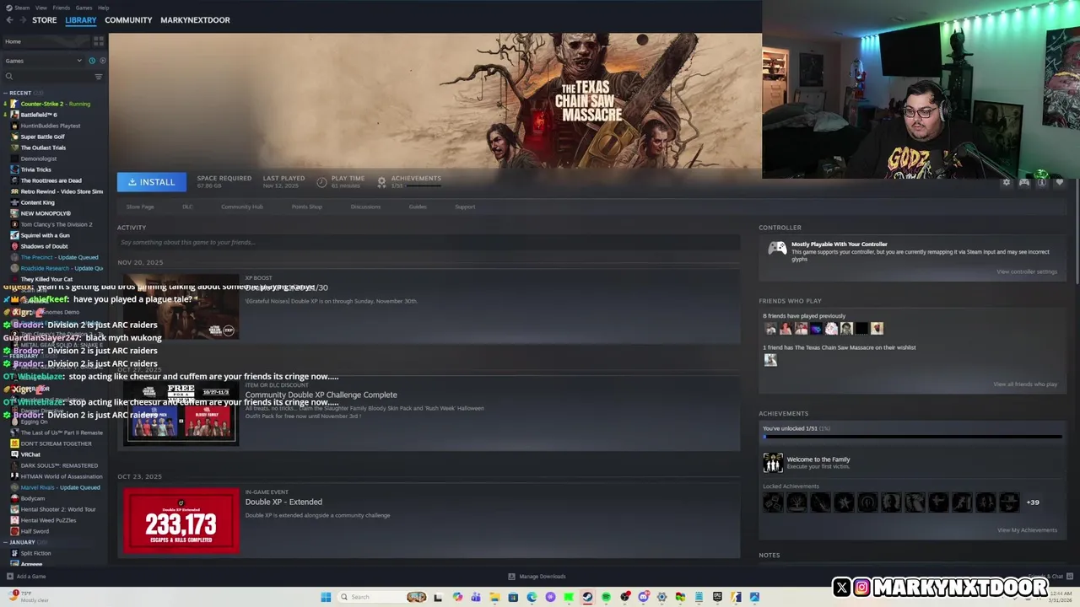Click the activity say something field
The image size is (1080, 607).
point(429,242)
